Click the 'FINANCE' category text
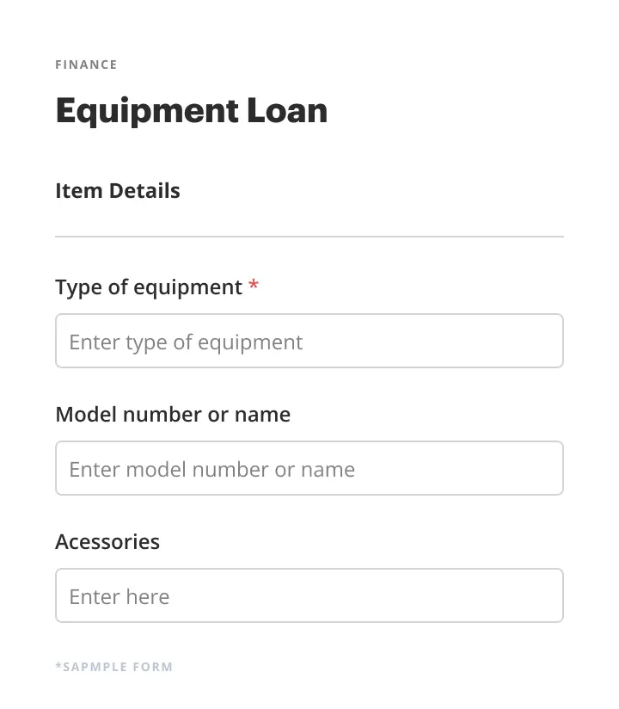 coord(86,65)
